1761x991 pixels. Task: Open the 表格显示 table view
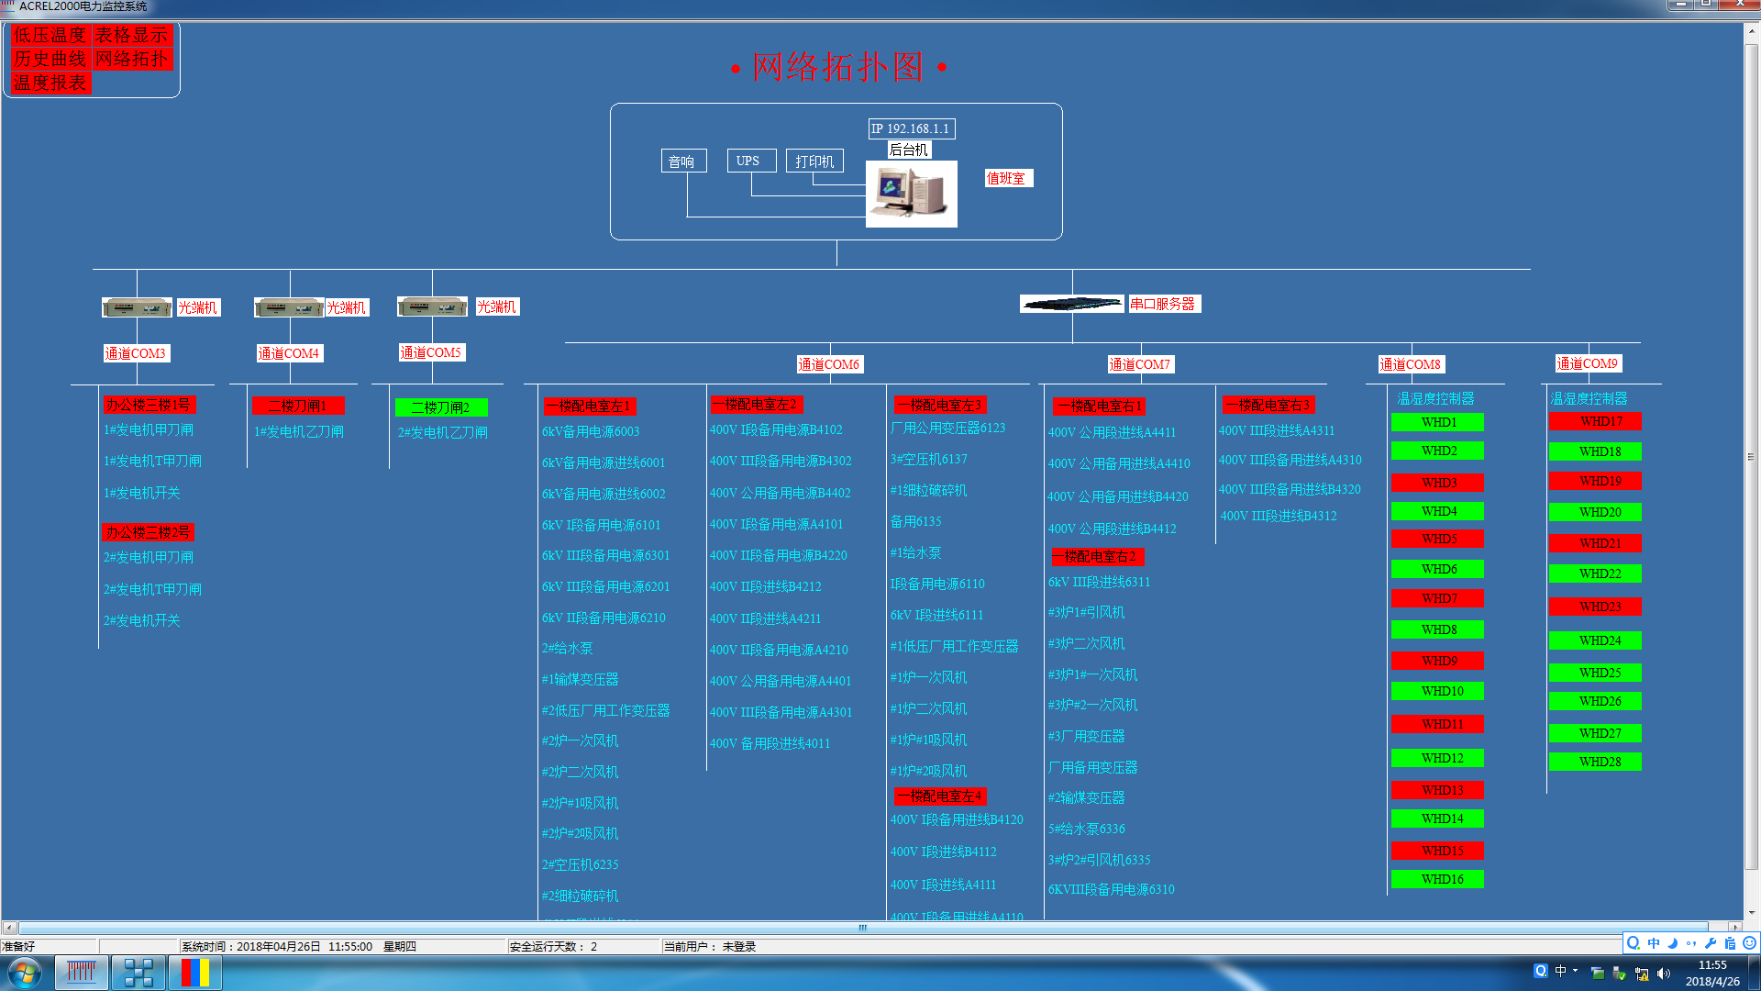pos(132,35)
